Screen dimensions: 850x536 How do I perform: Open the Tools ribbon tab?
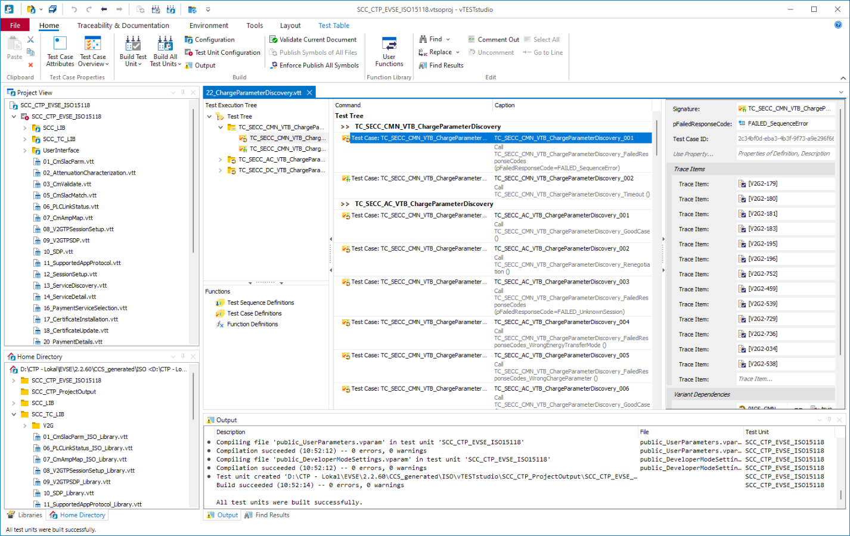(x=255, y=26)
